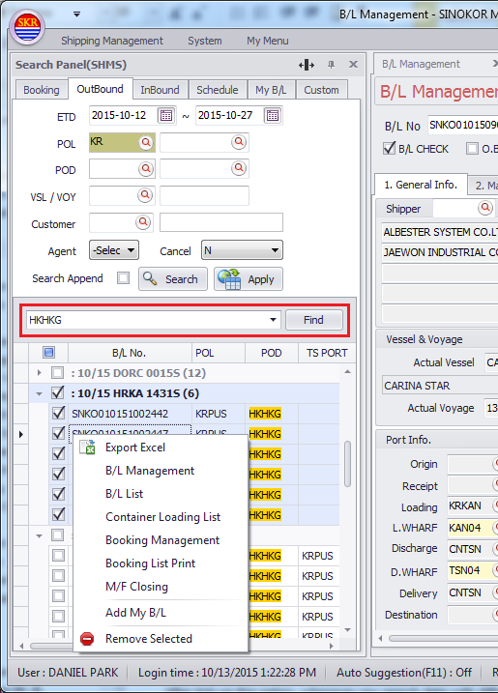The height and width of the screenshot is (693, 498).
Task: Click the TS PORT column header
Action: click(x=327, y=353)
